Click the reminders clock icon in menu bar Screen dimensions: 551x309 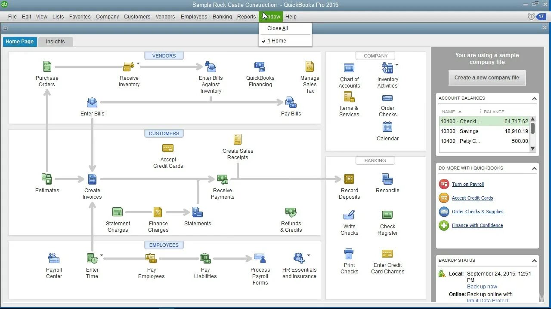[x=531, y=16]
